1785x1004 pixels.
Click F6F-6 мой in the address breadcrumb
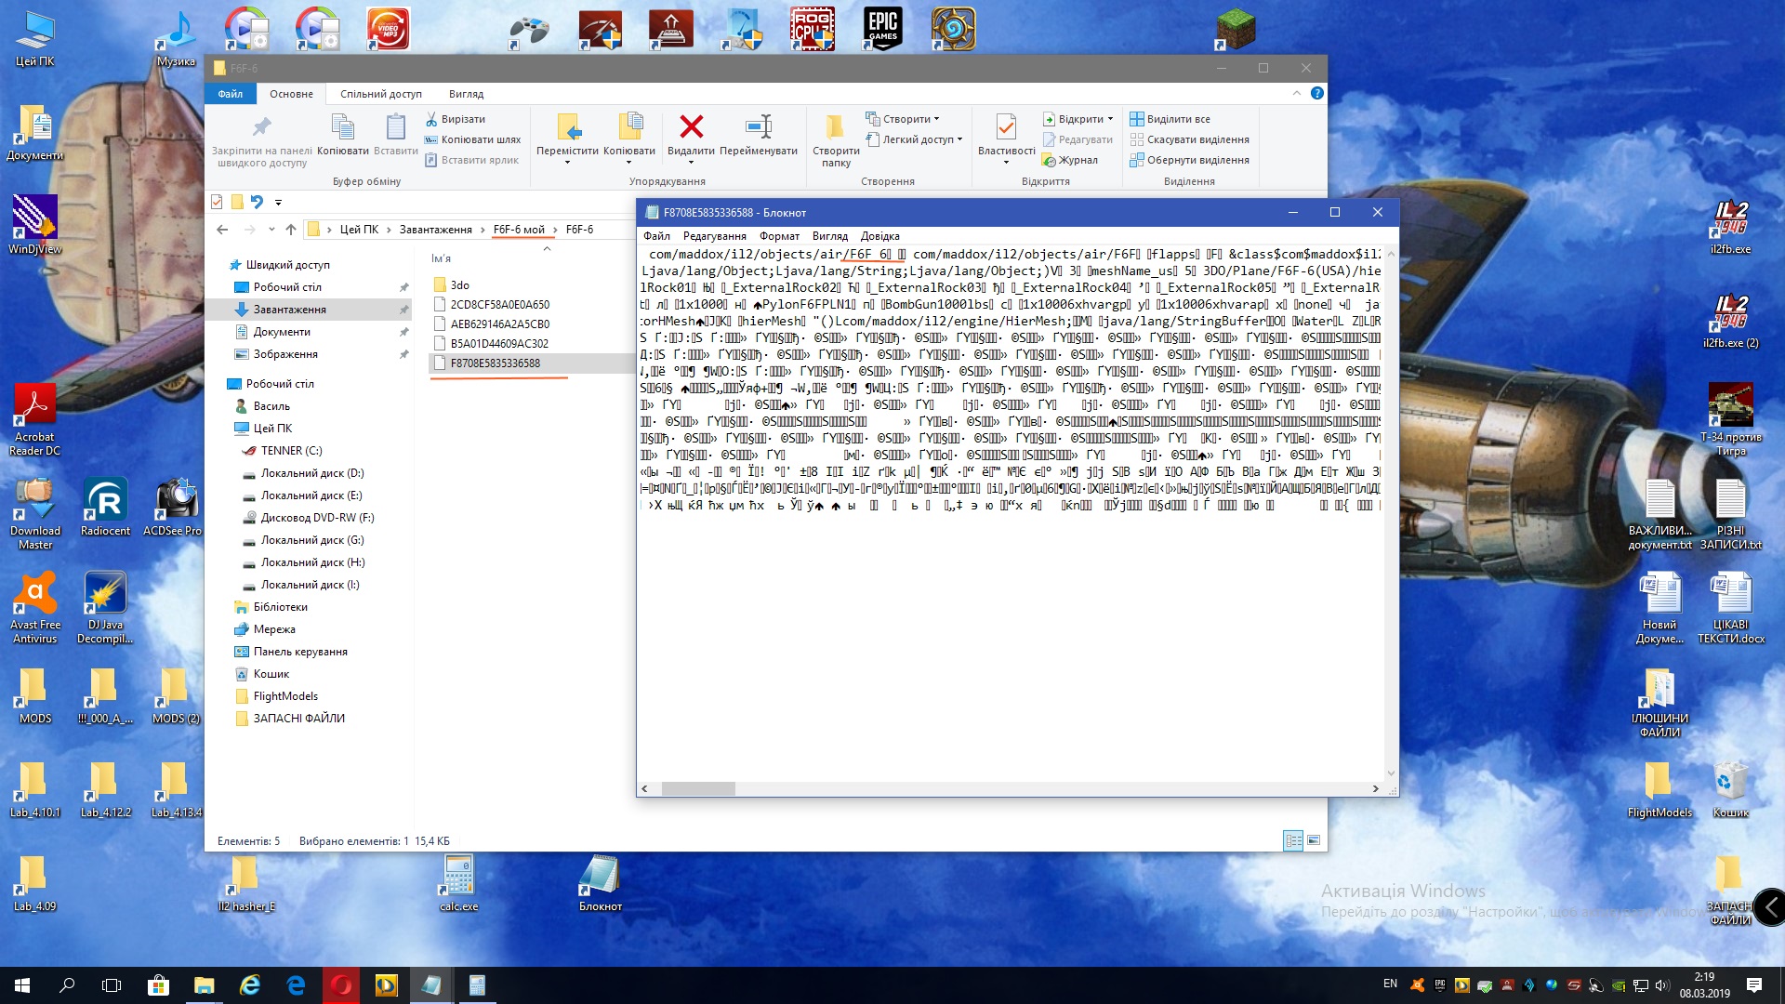pos(519,230)
